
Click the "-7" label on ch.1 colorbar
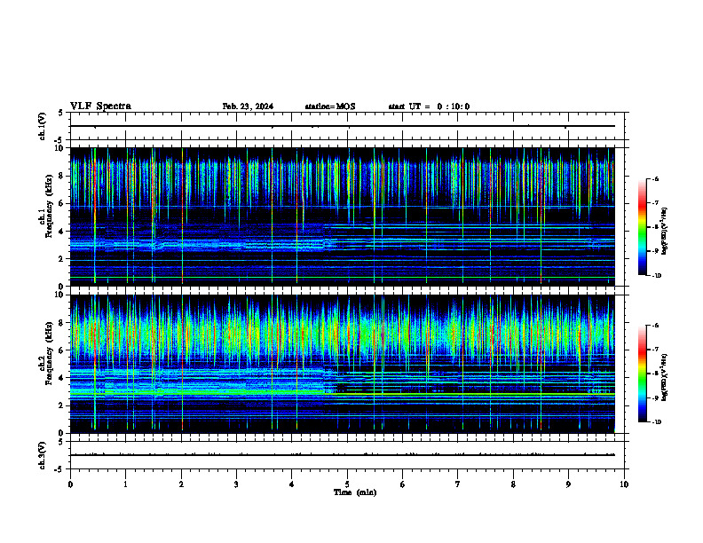pyautogui.click(x=655, y=203)
